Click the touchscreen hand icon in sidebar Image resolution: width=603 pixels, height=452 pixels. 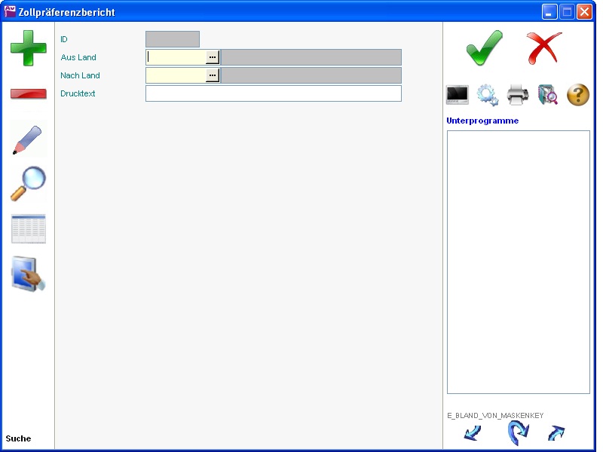click(x=28, y=274)
